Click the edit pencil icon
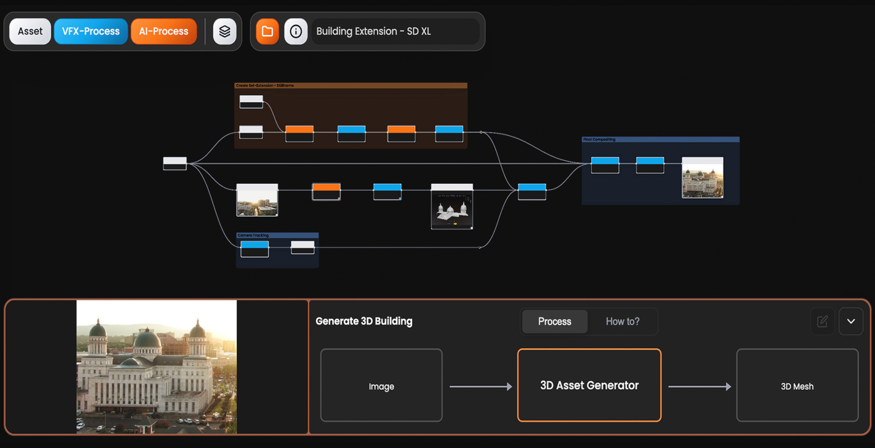Image resolution: width=875 pixels, height=448 pixels. pyautogui.click(x=822, y=321)
